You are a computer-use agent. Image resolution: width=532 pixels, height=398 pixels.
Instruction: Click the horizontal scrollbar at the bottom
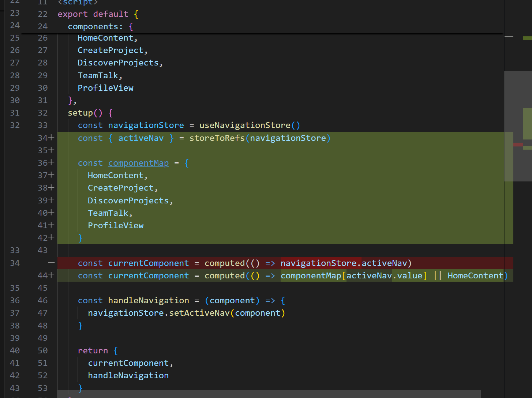pyautogui.click(x=269, y=394)
